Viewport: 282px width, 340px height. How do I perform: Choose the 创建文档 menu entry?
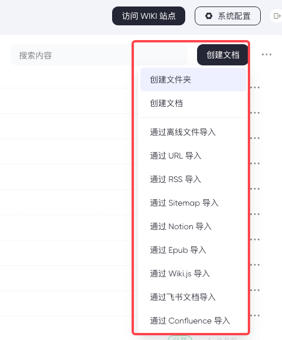click(x=193, y=103)
